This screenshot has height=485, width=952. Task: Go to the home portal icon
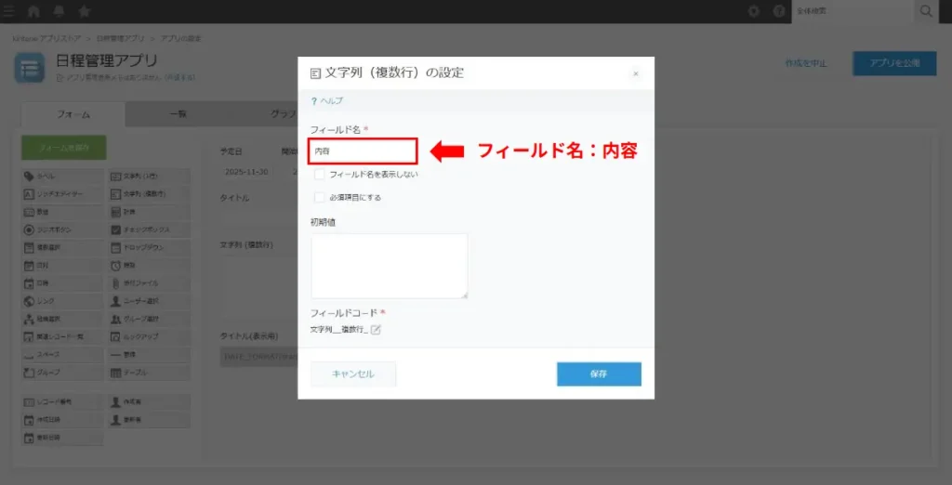coord(34,11)
